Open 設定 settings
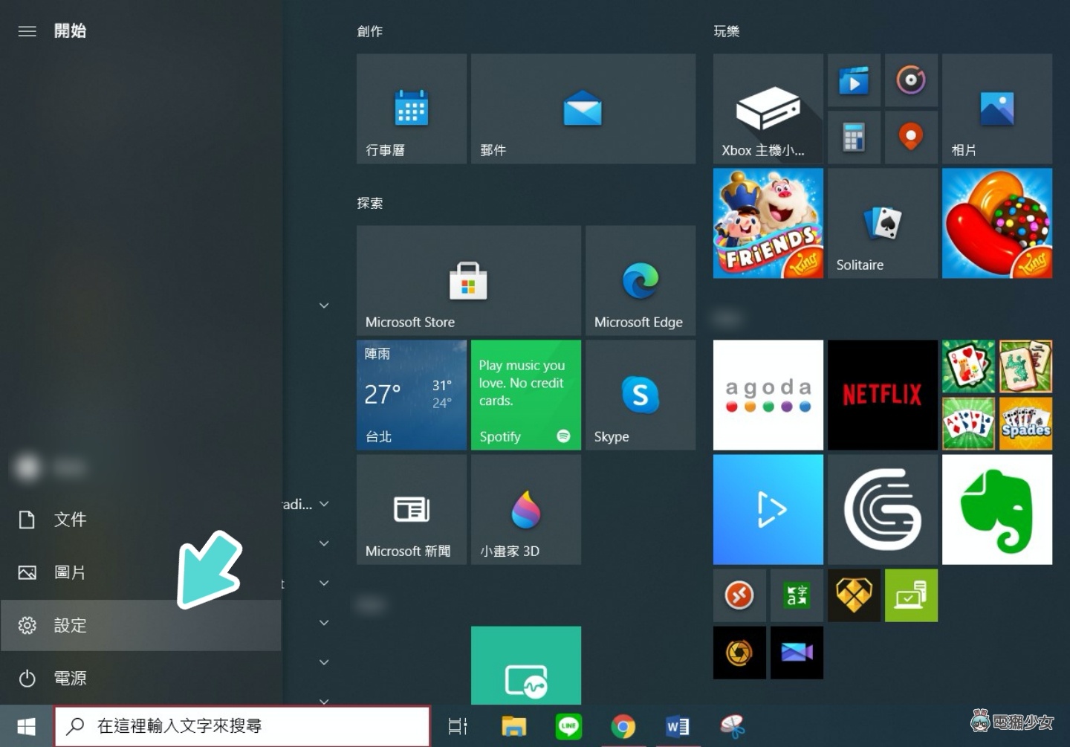This screenshot has width=1070, height=747. tap(141, 626)
